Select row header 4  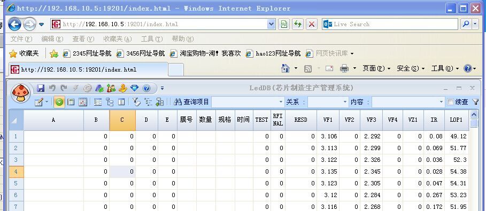point(16,171)
